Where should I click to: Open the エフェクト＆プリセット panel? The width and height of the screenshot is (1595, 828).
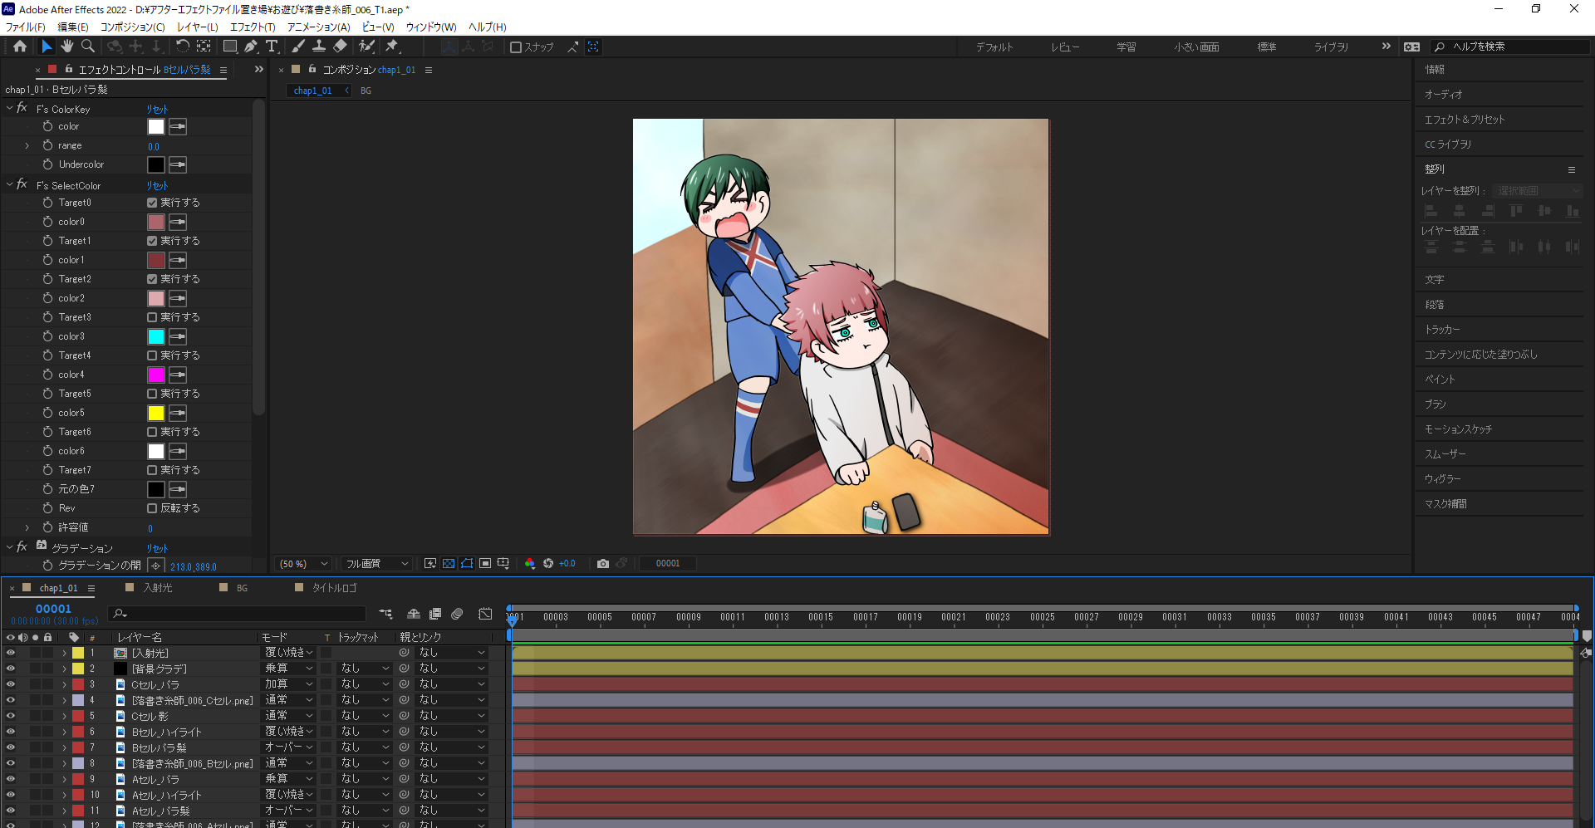(1465, 120)
